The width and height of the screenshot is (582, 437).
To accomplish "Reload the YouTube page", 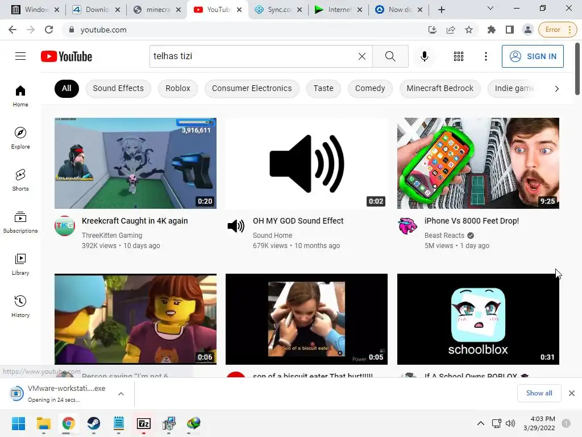I will pyautogui.click(x=49, y=30).
